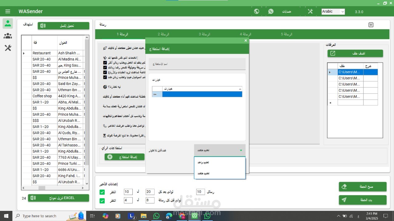Open the Arabic language dropdown
Image resolution: width=394 pixels, height=221 pixels.
click(x=333, y=12)
